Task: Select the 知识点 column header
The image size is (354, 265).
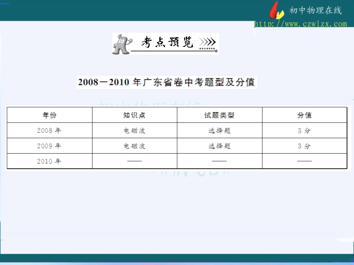Action: (x=135, y=115)
